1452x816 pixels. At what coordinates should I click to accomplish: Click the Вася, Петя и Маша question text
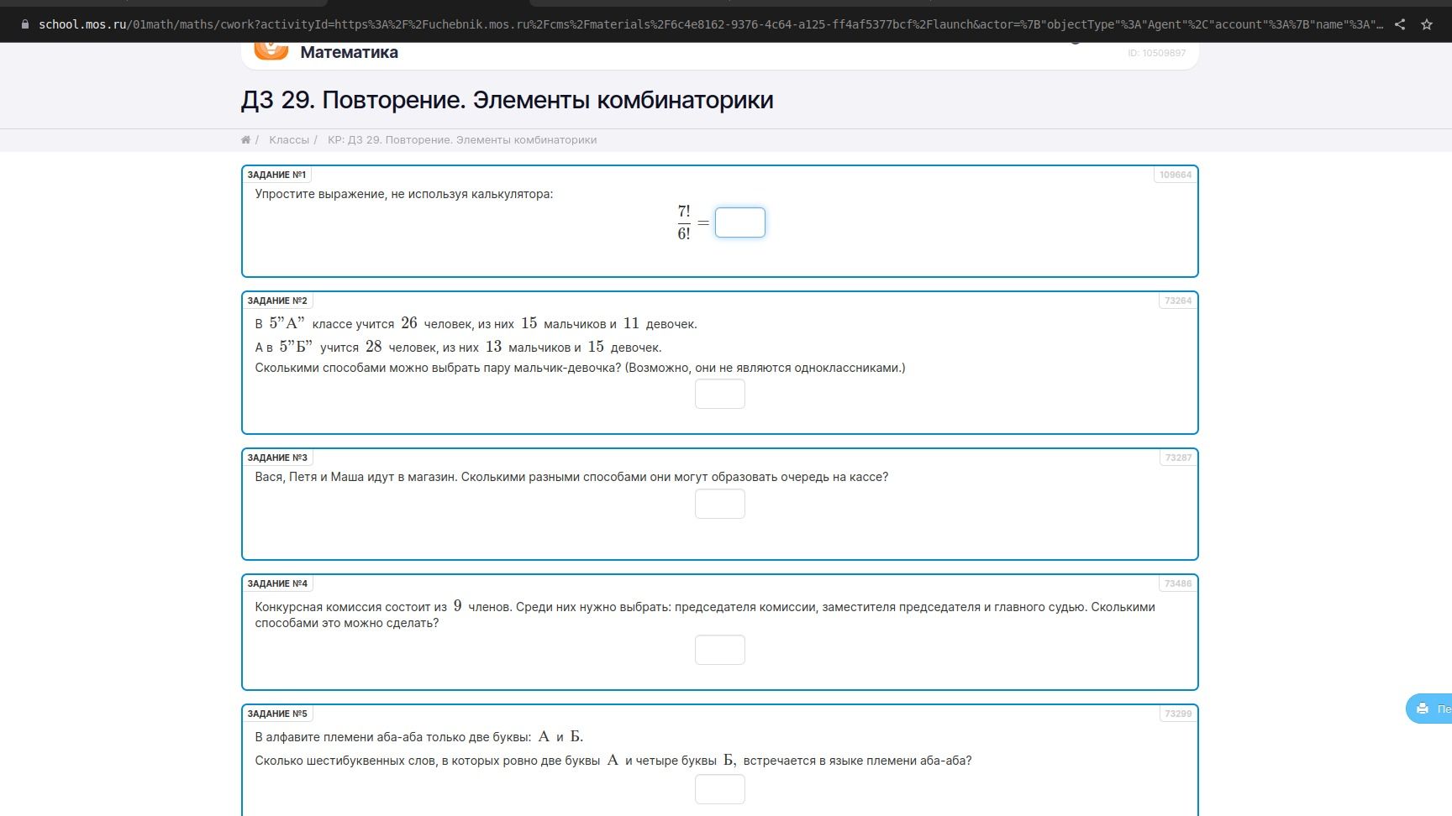click(x=571, y=477)
